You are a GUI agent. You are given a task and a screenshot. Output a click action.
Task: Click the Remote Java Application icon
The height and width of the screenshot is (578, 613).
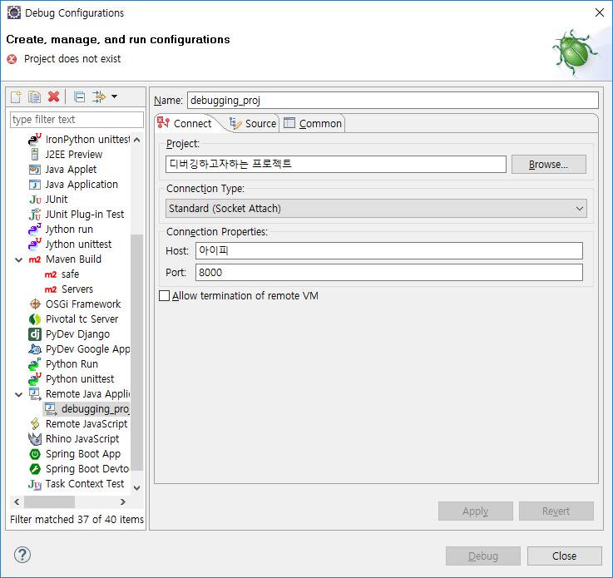tap(35, 394)
